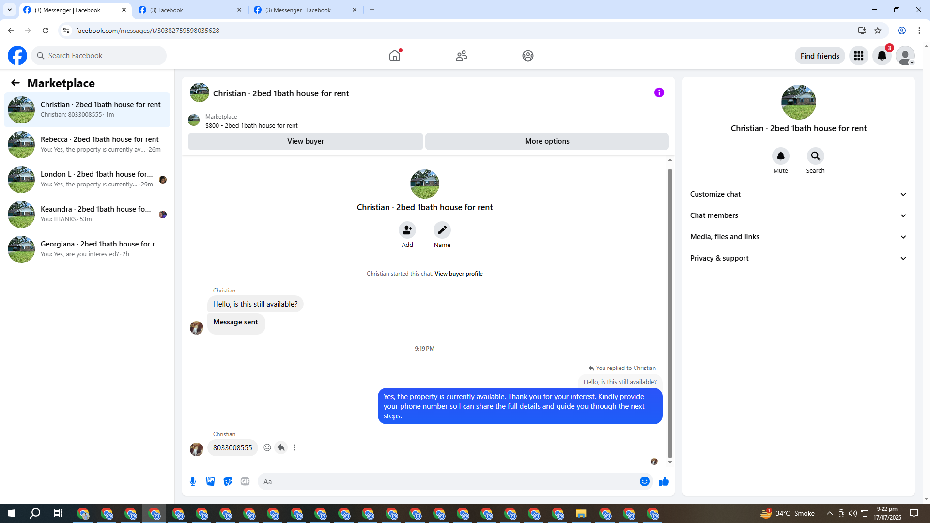
Task: Click the Find friends button
Action: point(820,56)
